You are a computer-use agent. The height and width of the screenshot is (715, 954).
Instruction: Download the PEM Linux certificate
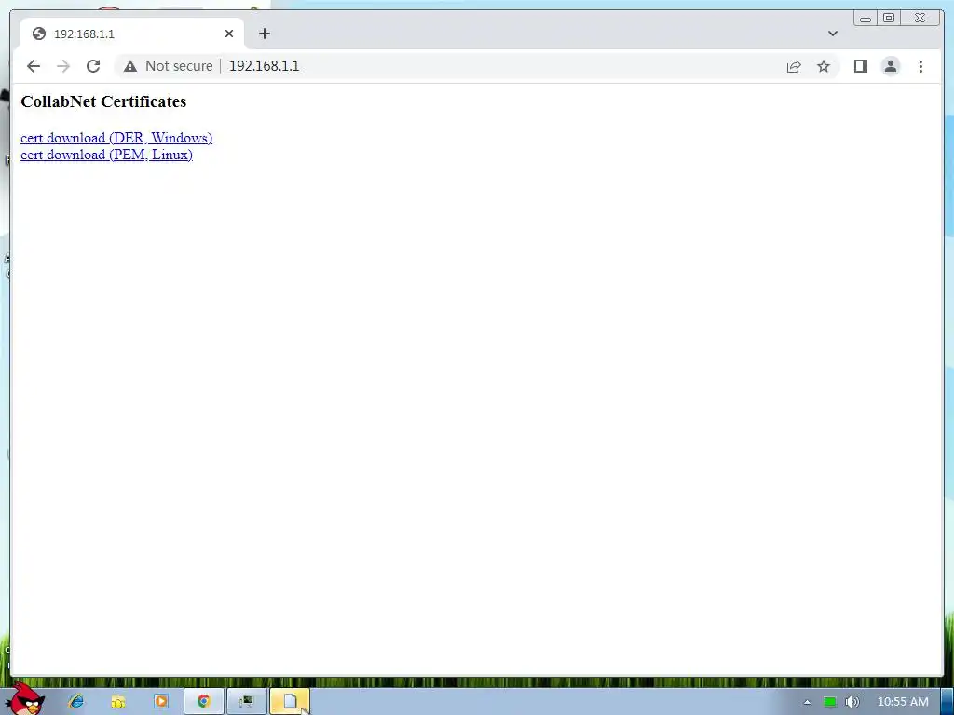click(106, 155)
